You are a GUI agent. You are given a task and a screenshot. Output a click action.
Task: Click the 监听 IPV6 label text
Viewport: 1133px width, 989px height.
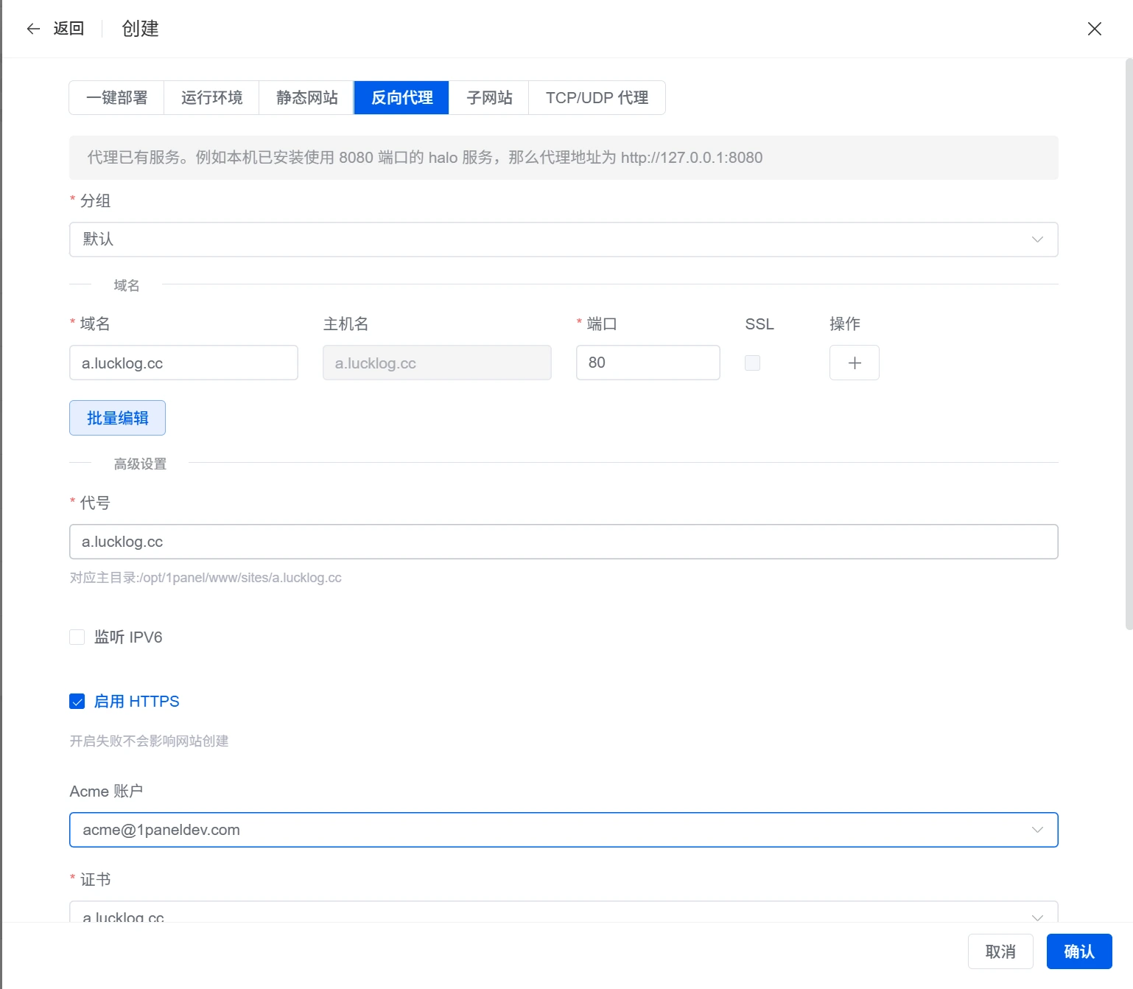[128, 637]
